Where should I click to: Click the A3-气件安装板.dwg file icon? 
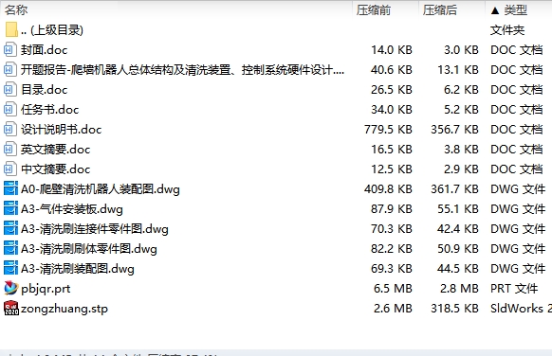pos(10,208)
